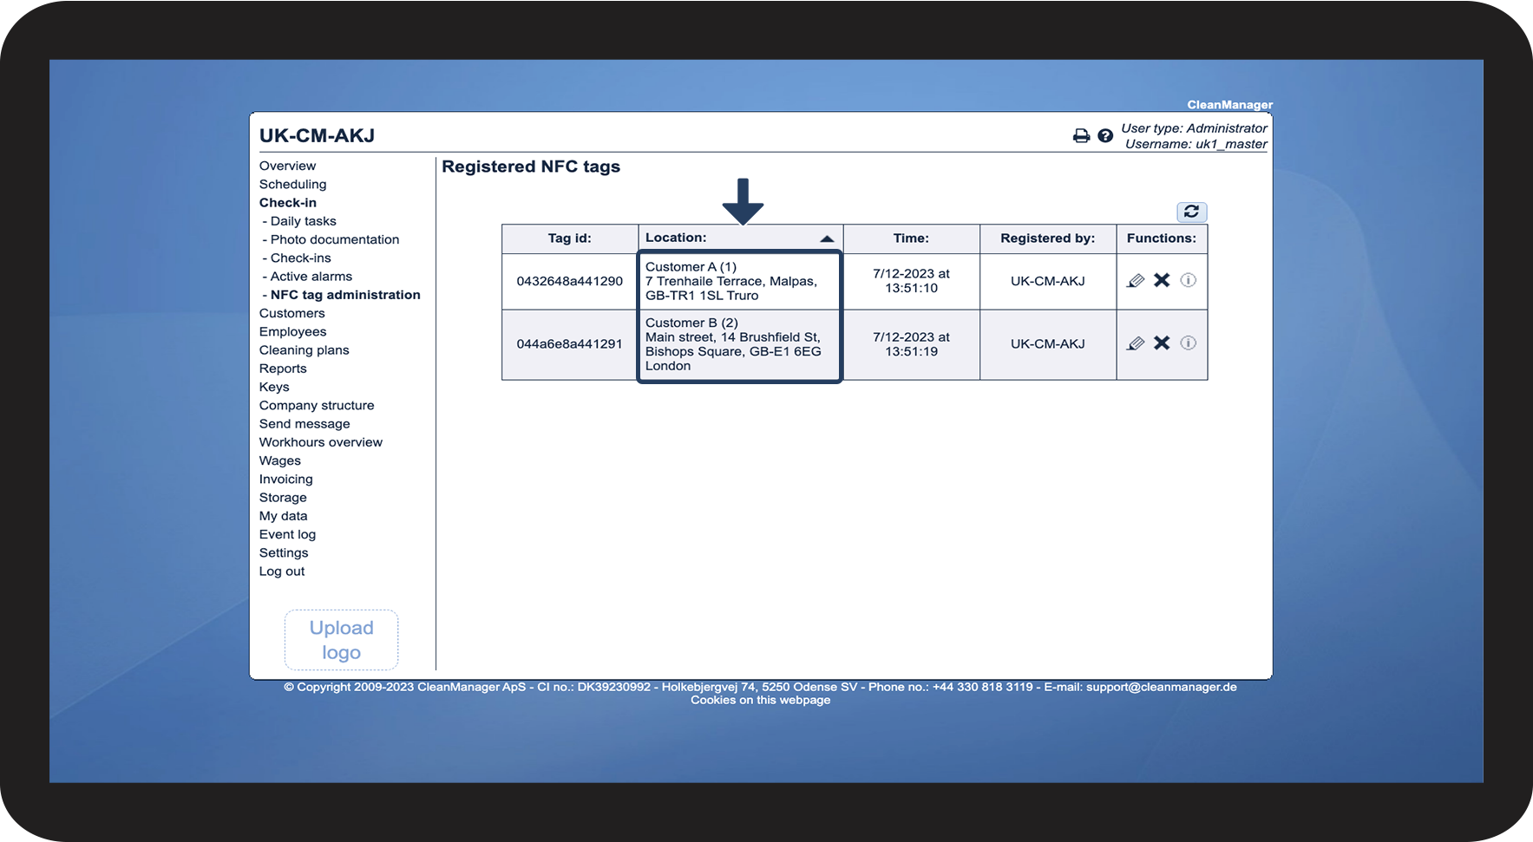Open Wages in the sidebar
This screenshot has width=1533, height=842.
point(279,460)
